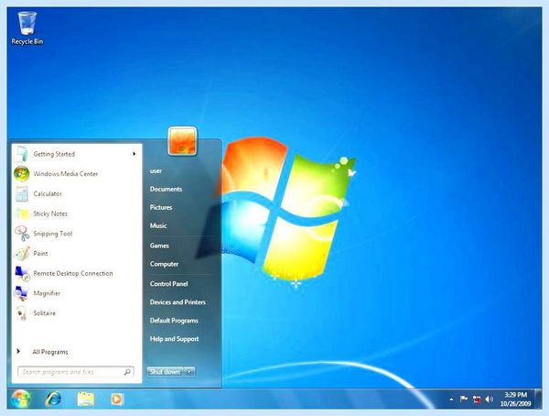Click the Sticky Notes icon
Screen dimensions: 549x416
pos(21,213)
